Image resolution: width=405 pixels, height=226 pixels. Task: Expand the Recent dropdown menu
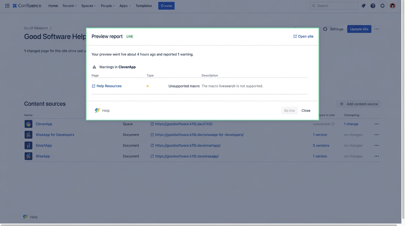69,6
